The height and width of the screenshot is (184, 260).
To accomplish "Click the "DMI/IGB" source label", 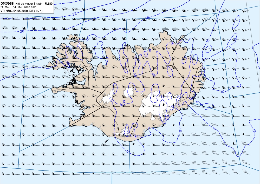I will (x=7, y=4).
